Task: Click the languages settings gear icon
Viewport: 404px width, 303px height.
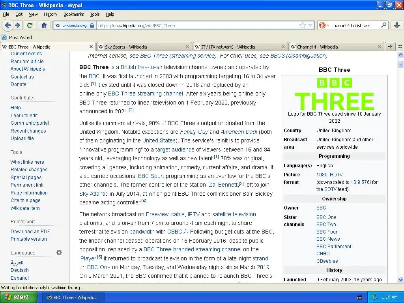Action: coord(59,252)
